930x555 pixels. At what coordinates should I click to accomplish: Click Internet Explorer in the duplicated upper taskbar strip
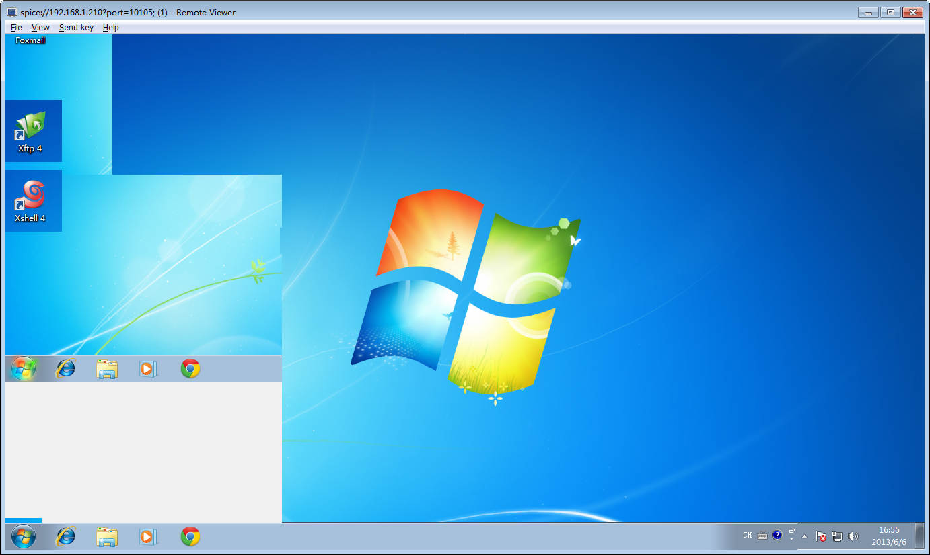click(x=65, y=368)
